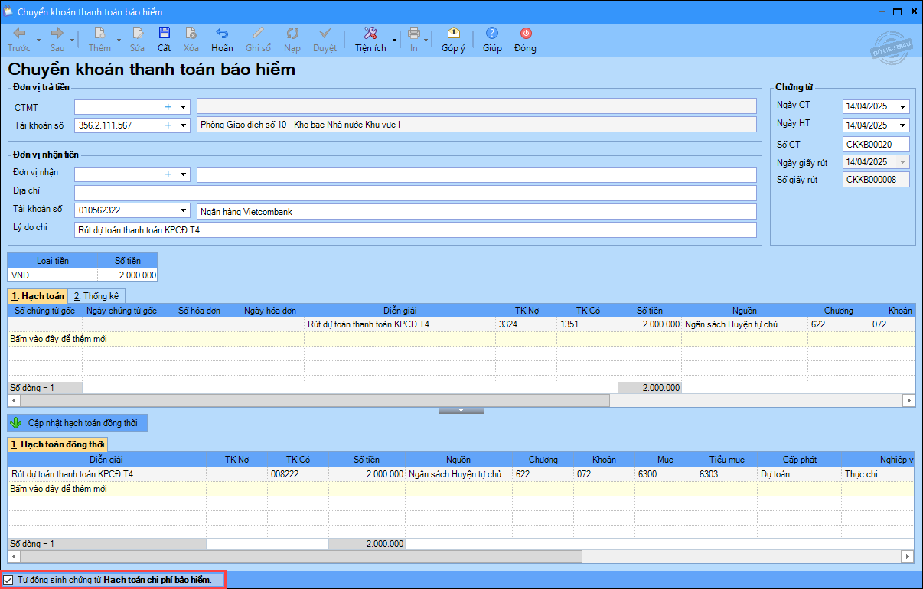923x589 pixels.
Task: Click Mục cell 6300
Action: pos(666,474)
